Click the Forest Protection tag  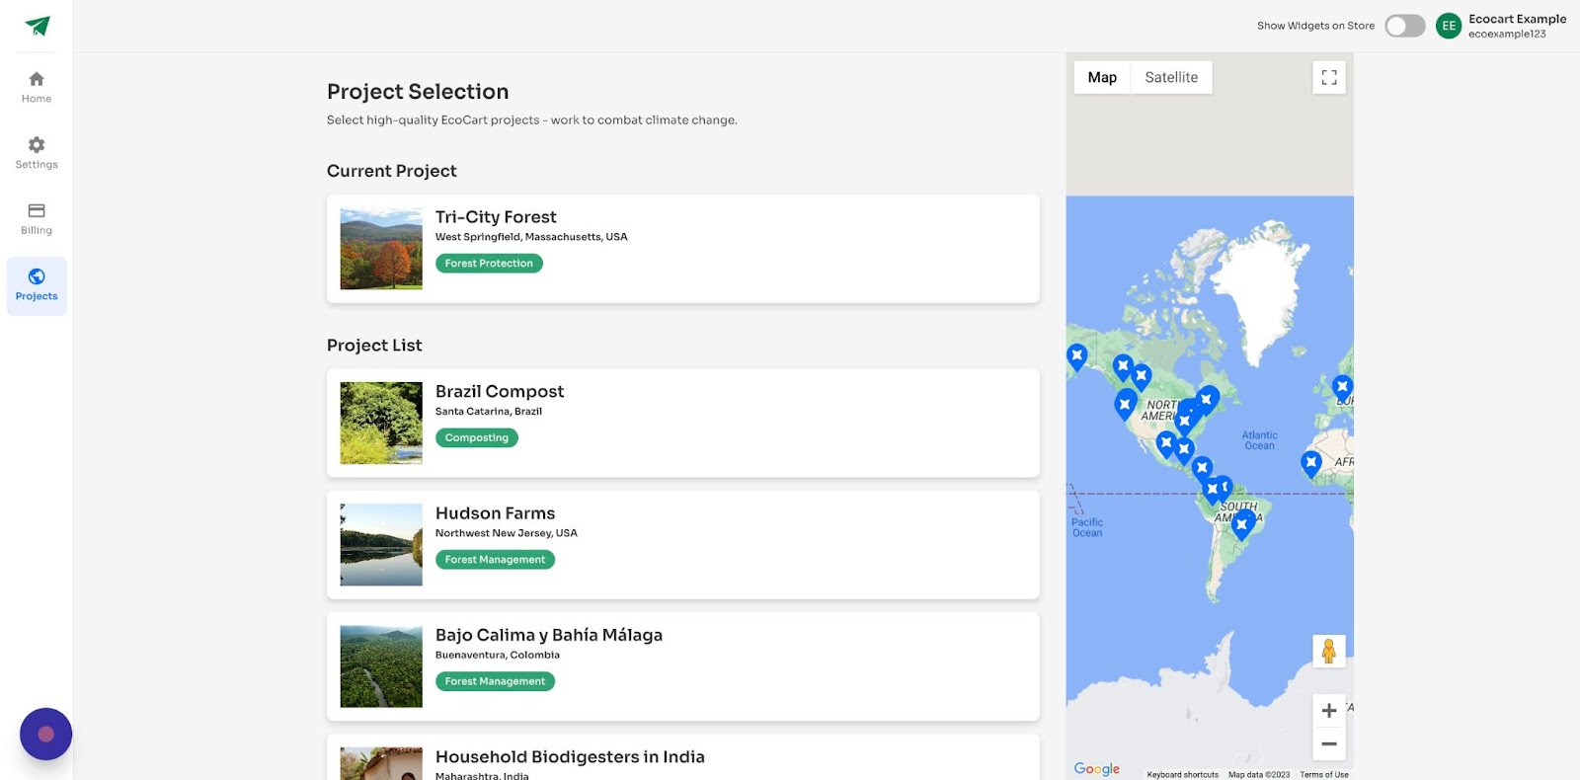pyautogui.click(x=489, y=264)
